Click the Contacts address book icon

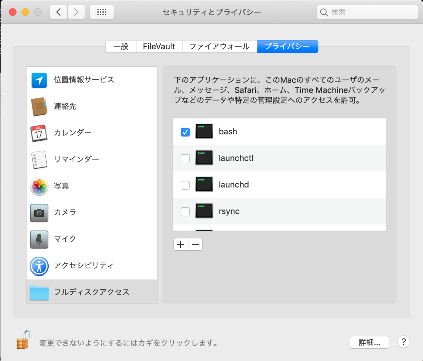[39, 106]
